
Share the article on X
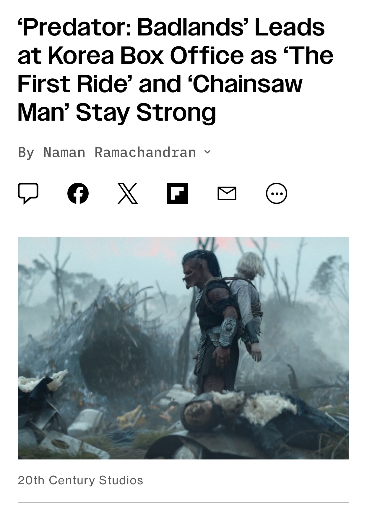(x=128, y=193)
